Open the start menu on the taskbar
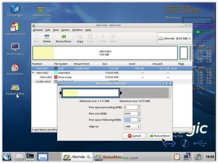The height and width of the screenshot is (163, 218). (7, 156)
